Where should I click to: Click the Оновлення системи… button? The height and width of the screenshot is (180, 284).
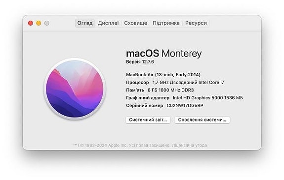click(202, 120)
